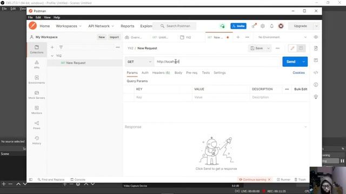Open the Mock Servers sidebar panel
The height and width of the screenshot is (194, 346).
(37, 95)
